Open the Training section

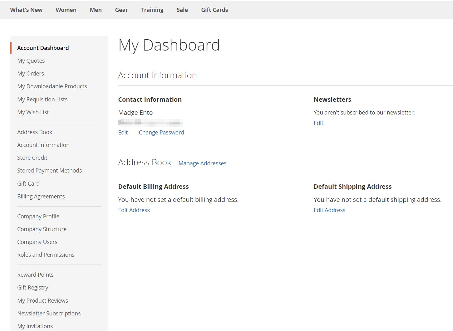click(x=152, y=10)
